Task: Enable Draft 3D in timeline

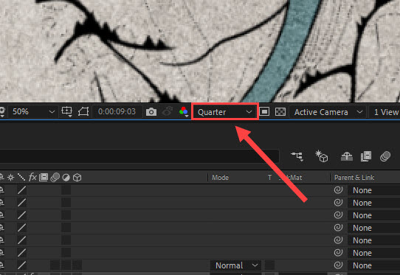Action: pyautogui.click(x=322, y=156)
